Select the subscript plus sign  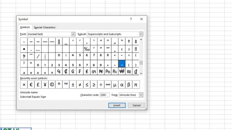tap(108, 64)
